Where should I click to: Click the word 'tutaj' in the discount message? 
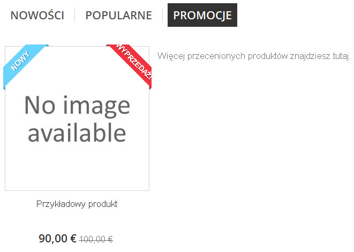coord(341,56)
